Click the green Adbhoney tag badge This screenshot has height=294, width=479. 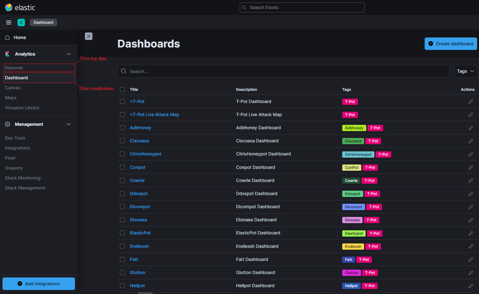pos(354,128)
